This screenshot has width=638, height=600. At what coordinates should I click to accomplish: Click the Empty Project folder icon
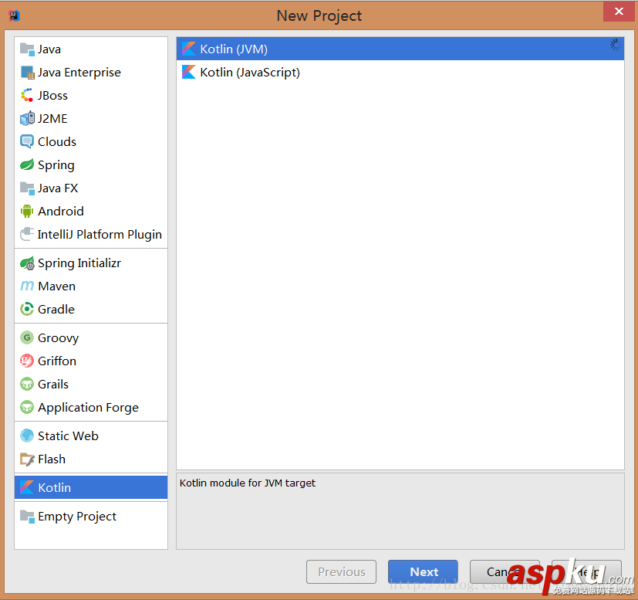(27, 517)
